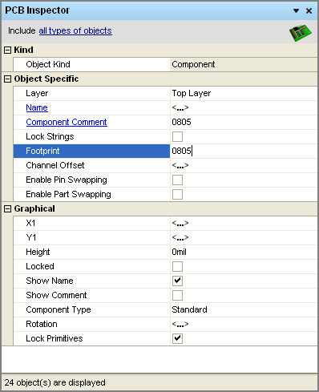Select the Lock Primitives row label
The height and width of the screenshot is (392, 319).
tap(91, 338)
